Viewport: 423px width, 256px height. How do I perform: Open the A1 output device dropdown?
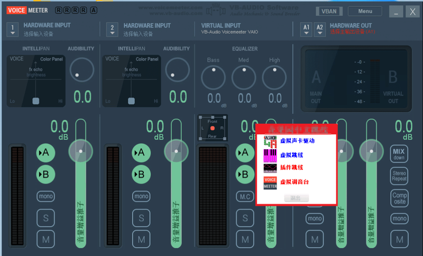[x=306, y=30]
